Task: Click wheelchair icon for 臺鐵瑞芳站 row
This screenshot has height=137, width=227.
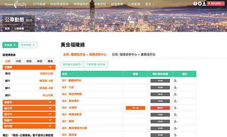Action: click(175, 80)
